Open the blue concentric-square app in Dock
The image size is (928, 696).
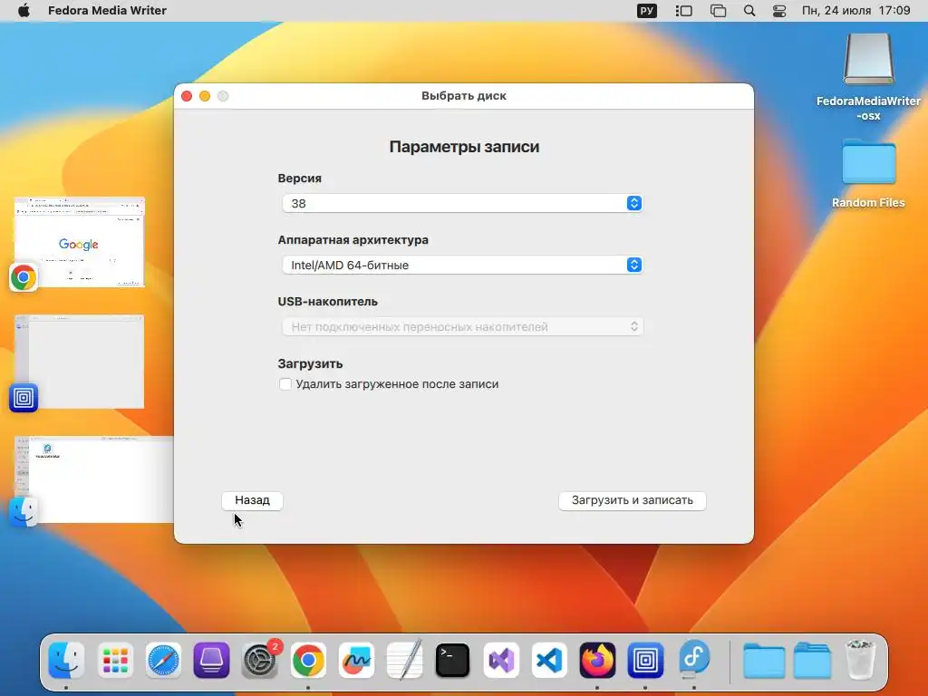click(645, 660)
